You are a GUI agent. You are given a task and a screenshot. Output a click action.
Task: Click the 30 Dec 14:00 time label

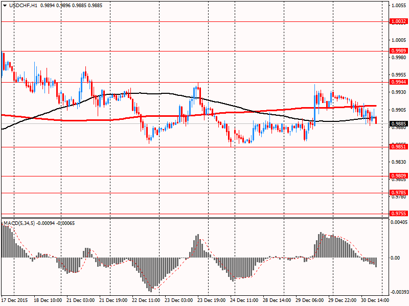375,301
